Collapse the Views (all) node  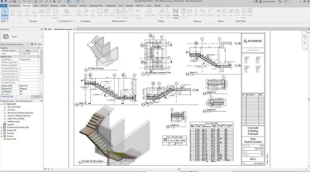[2, 104]
